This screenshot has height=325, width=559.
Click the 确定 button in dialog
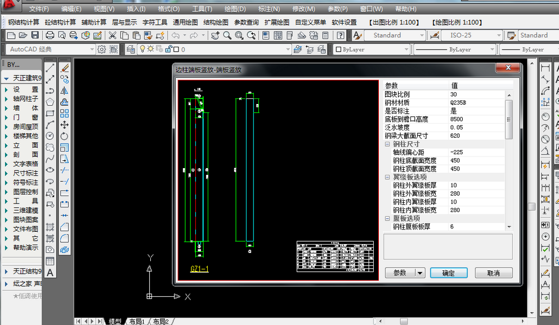coord(449,273)
